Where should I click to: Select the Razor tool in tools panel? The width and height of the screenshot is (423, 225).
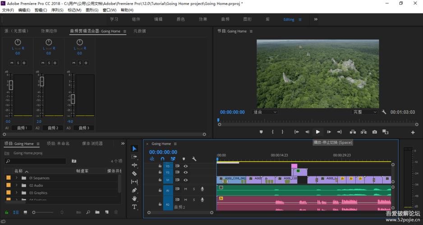click(134, 173)
